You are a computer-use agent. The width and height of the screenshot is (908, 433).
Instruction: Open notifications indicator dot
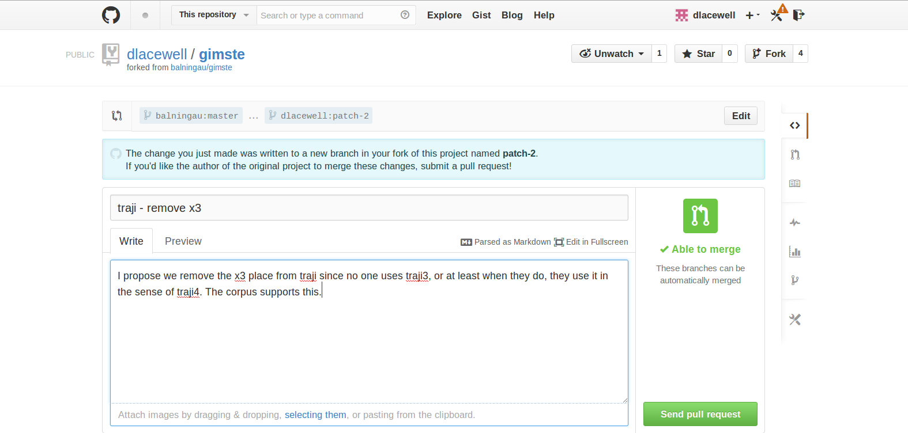coord(145,16)
